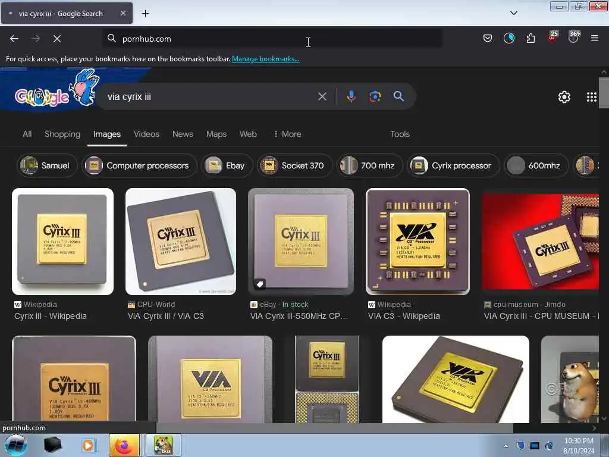Open a new browser tab
This screenshot has height=457, width=609.
pos(145,14)
